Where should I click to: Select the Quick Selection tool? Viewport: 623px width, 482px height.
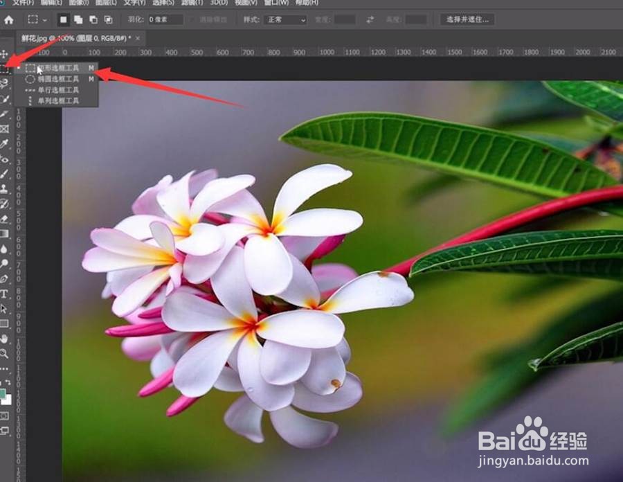click(4, 98)
